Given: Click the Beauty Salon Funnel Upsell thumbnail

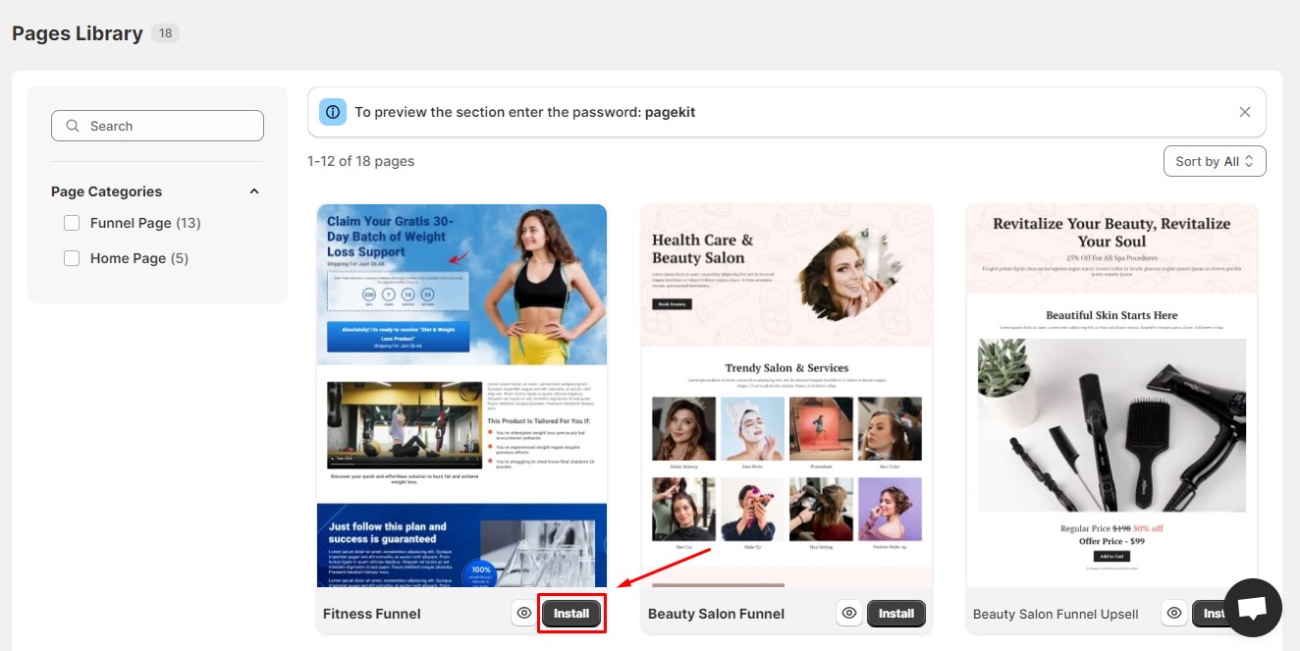Looking at the screenshot, I should pos(1111,395).
